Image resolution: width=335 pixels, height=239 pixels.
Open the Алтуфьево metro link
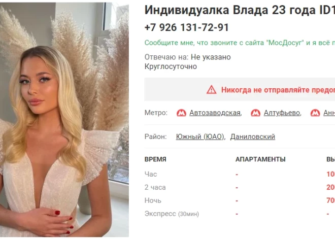(282, 113)
